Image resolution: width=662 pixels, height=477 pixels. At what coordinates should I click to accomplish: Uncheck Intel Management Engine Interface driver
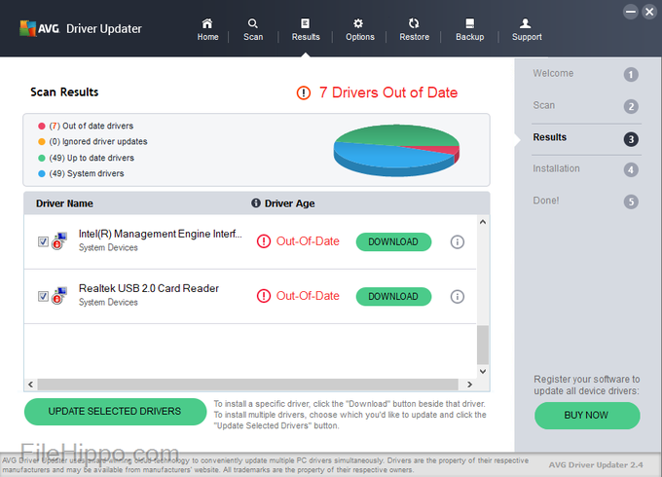point(44,241)
